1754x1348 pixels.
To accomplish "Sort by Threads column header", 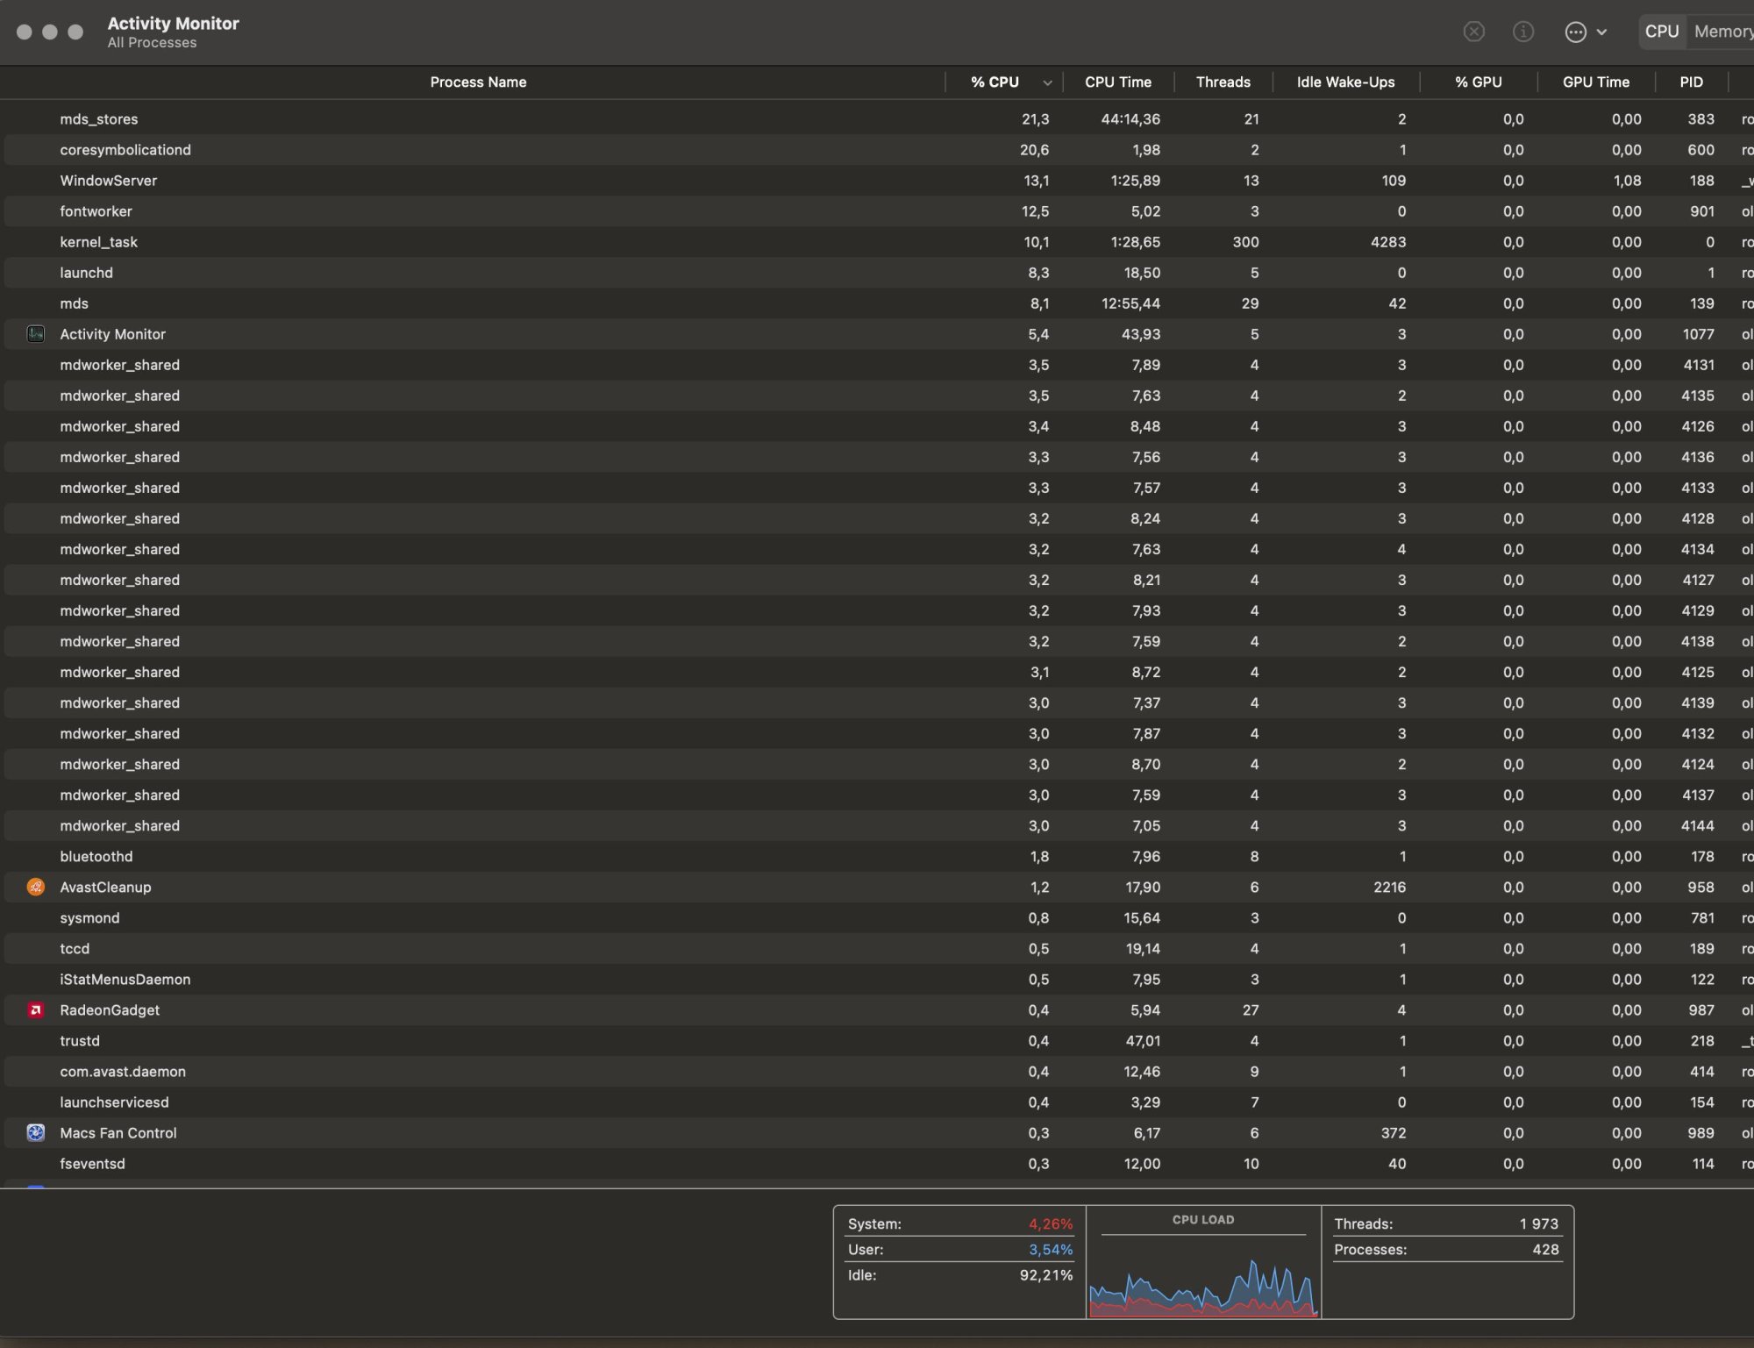I will click(1223, 82).
